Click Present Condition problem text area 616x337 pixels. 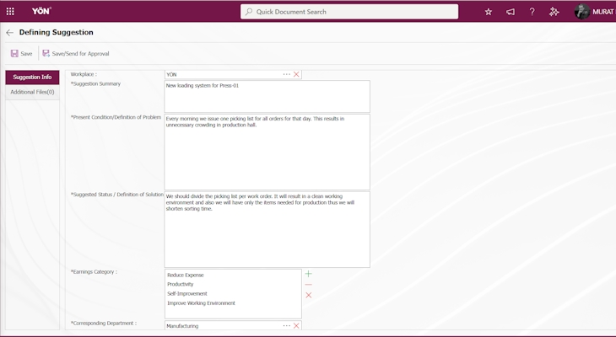point(267,152)
